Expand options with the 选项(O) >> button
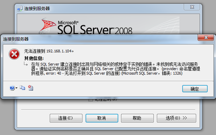The height and width of the screenshot is (135, 216). [x=176, y=118]
